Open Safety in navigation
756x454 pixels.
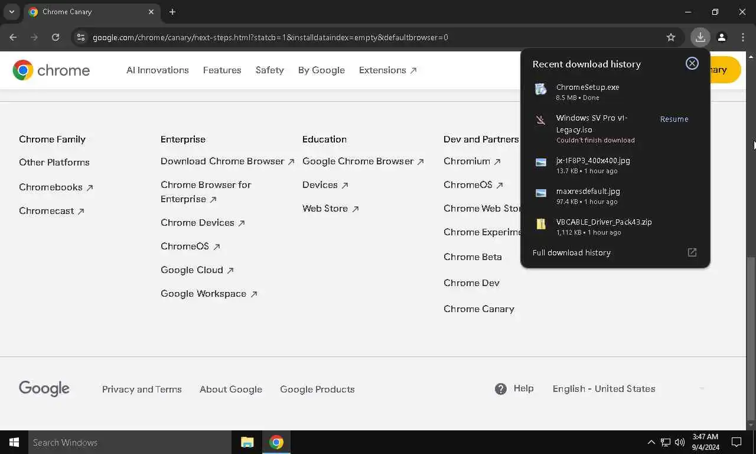tap(270, 70)
